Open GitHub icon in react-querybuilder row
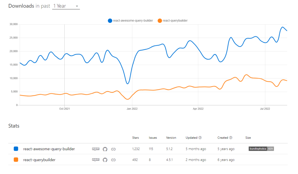 [x=105, y=160]
